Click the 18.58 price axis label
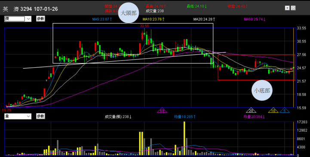310x157 pixels. (x=301, y=94)
